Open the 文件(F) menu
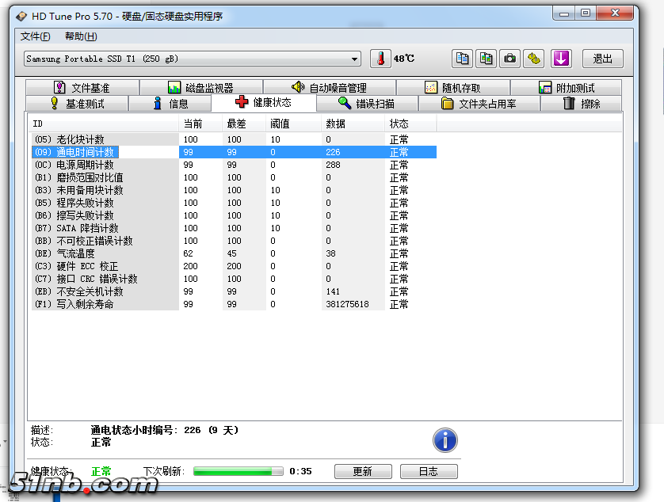This screenshot has width=664, height=502. tap(35, 36)
